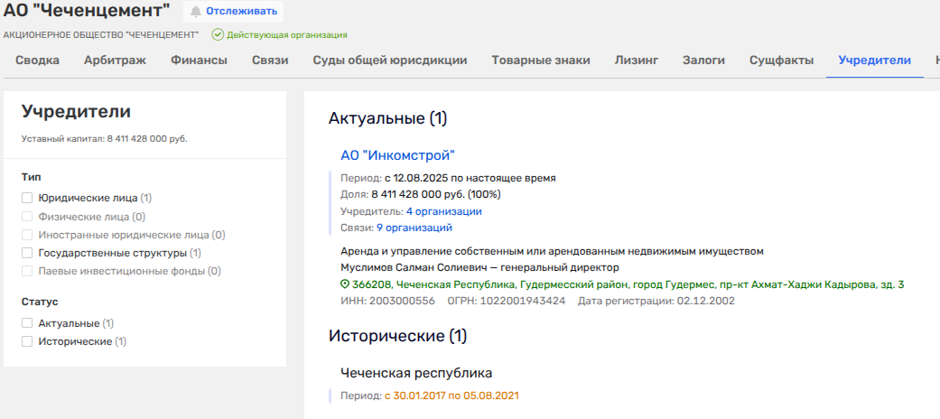The width and height of the screenshot is (940, 419).
Task: Select the Суды общей юрисдикции tab
Action: point(389,61)
